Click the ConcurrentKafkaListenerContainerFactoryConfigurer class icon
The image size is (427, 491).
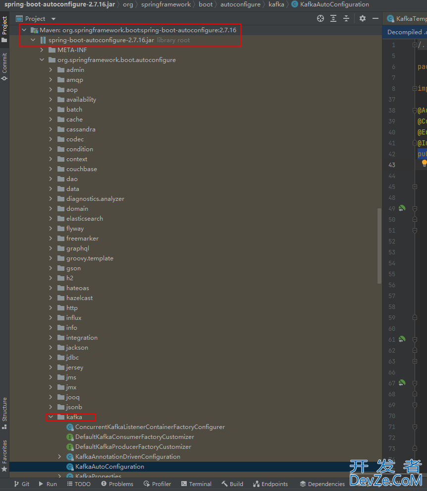70,427
